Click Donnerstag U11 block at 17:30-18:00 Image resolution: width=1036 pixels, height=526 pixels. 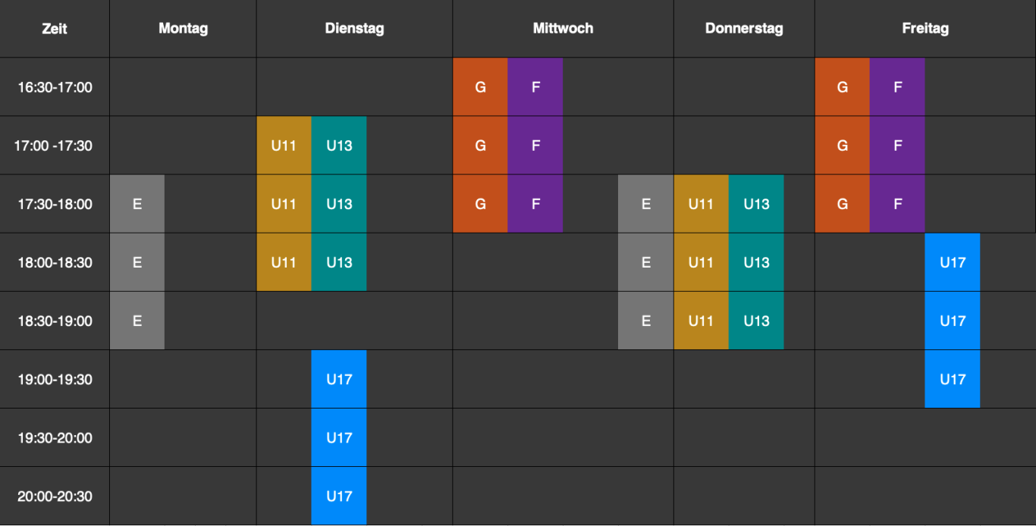click(x=701, y=204)
